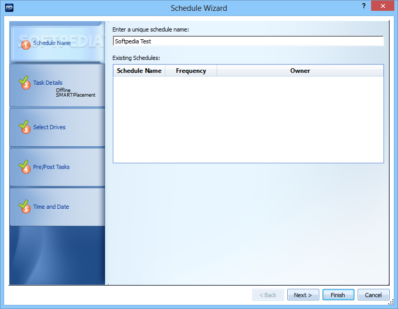Click the 'Existing Schedules:' label
This screenshot has width=398, height=309.
point(136,58)
